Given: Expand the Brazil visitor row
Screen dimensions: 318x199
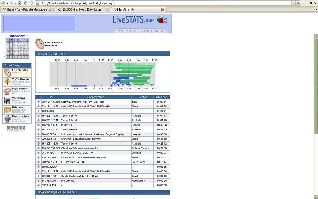Looking at the screenshot, I should (38, 176).
